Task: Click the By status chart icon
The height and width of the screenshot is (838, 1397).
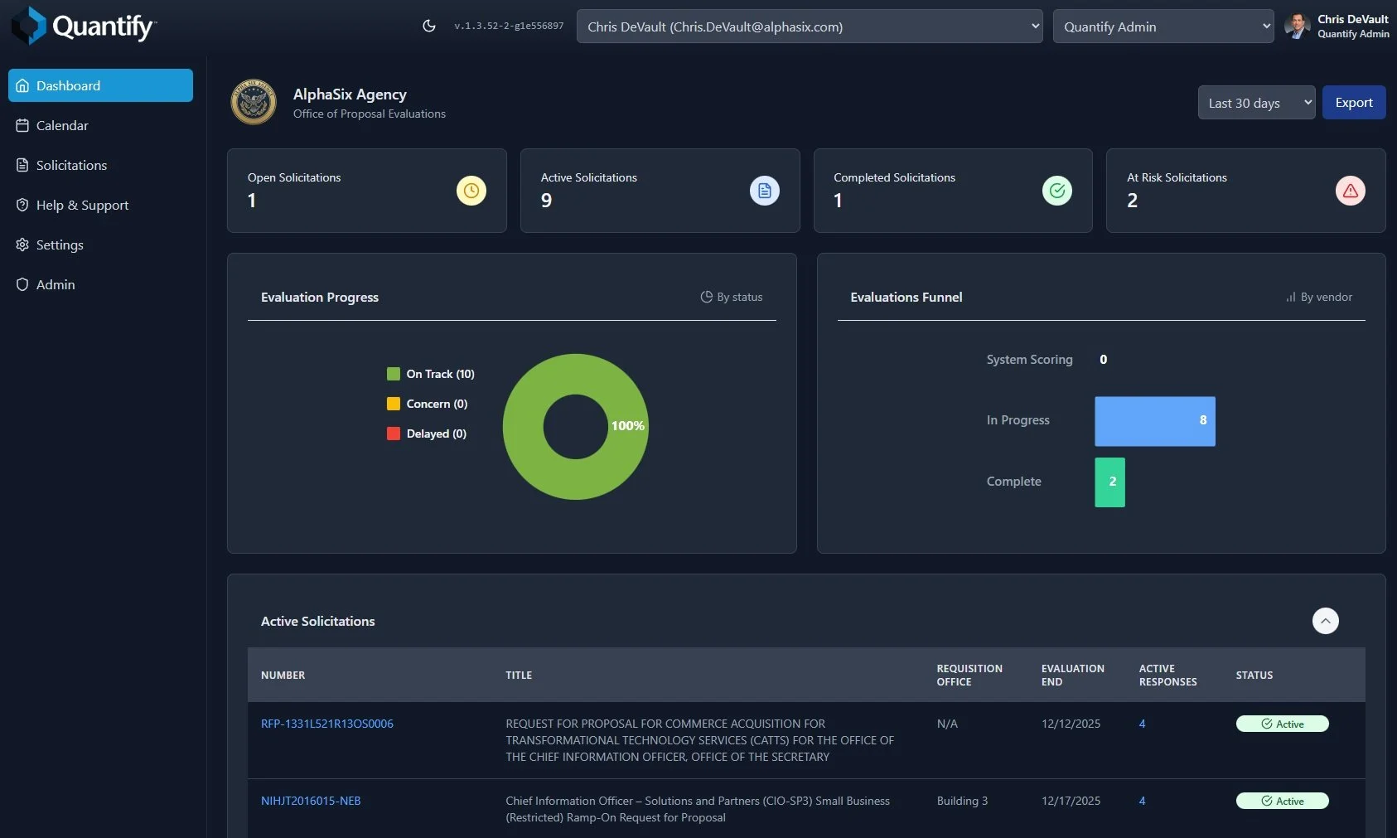Action: (x=707, y=297)
